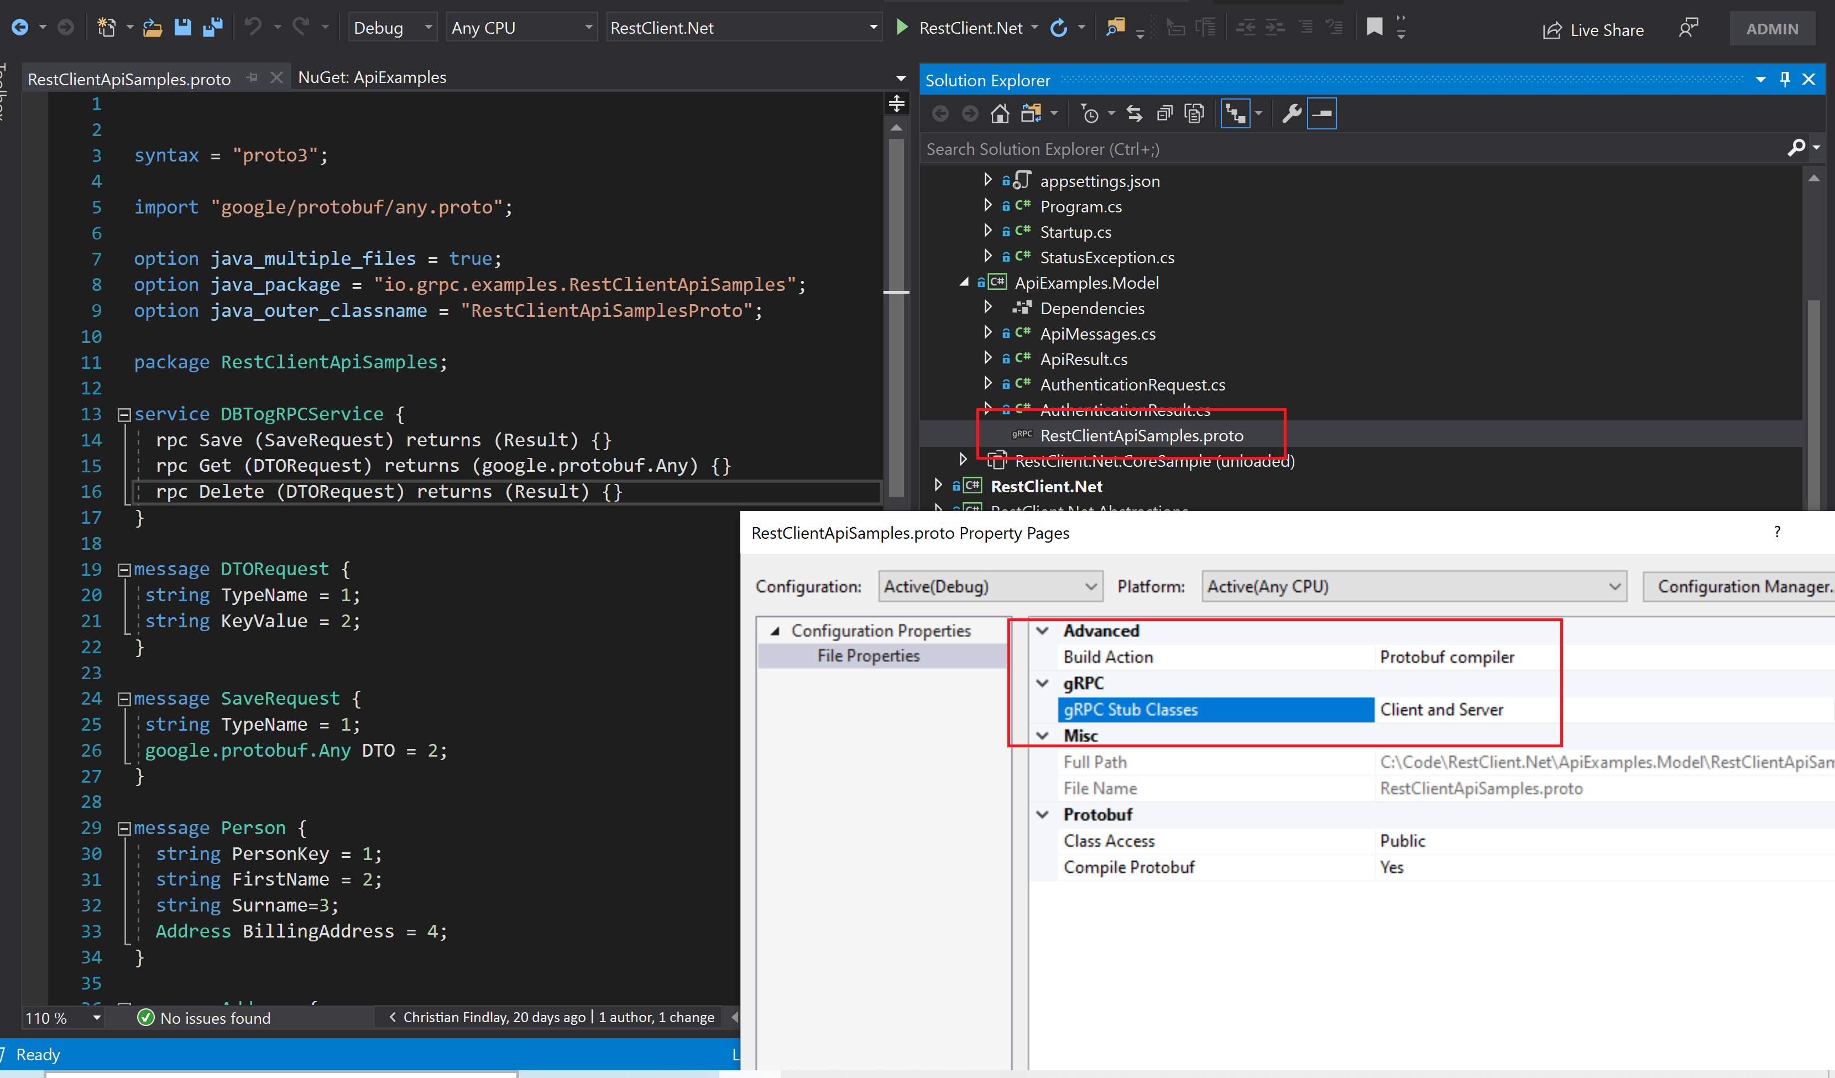Image resolution: width=1835 pixels, height=1078 pixels.
Task: Click the Solution Explorer Home icon
Action: 1000,113
